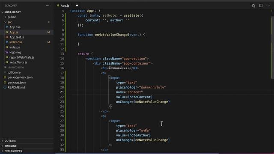
Task: Click the file icon beside .eslintcache
Action: coord(5,67)
